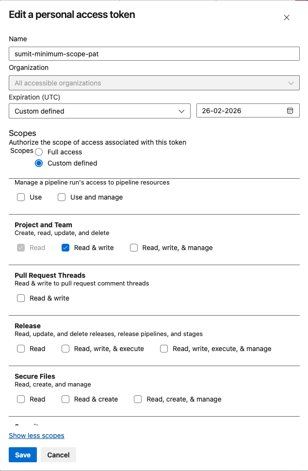Enable Secure Files Read & create
Viewport: 308px width, 471px height.
click(65, 399)
